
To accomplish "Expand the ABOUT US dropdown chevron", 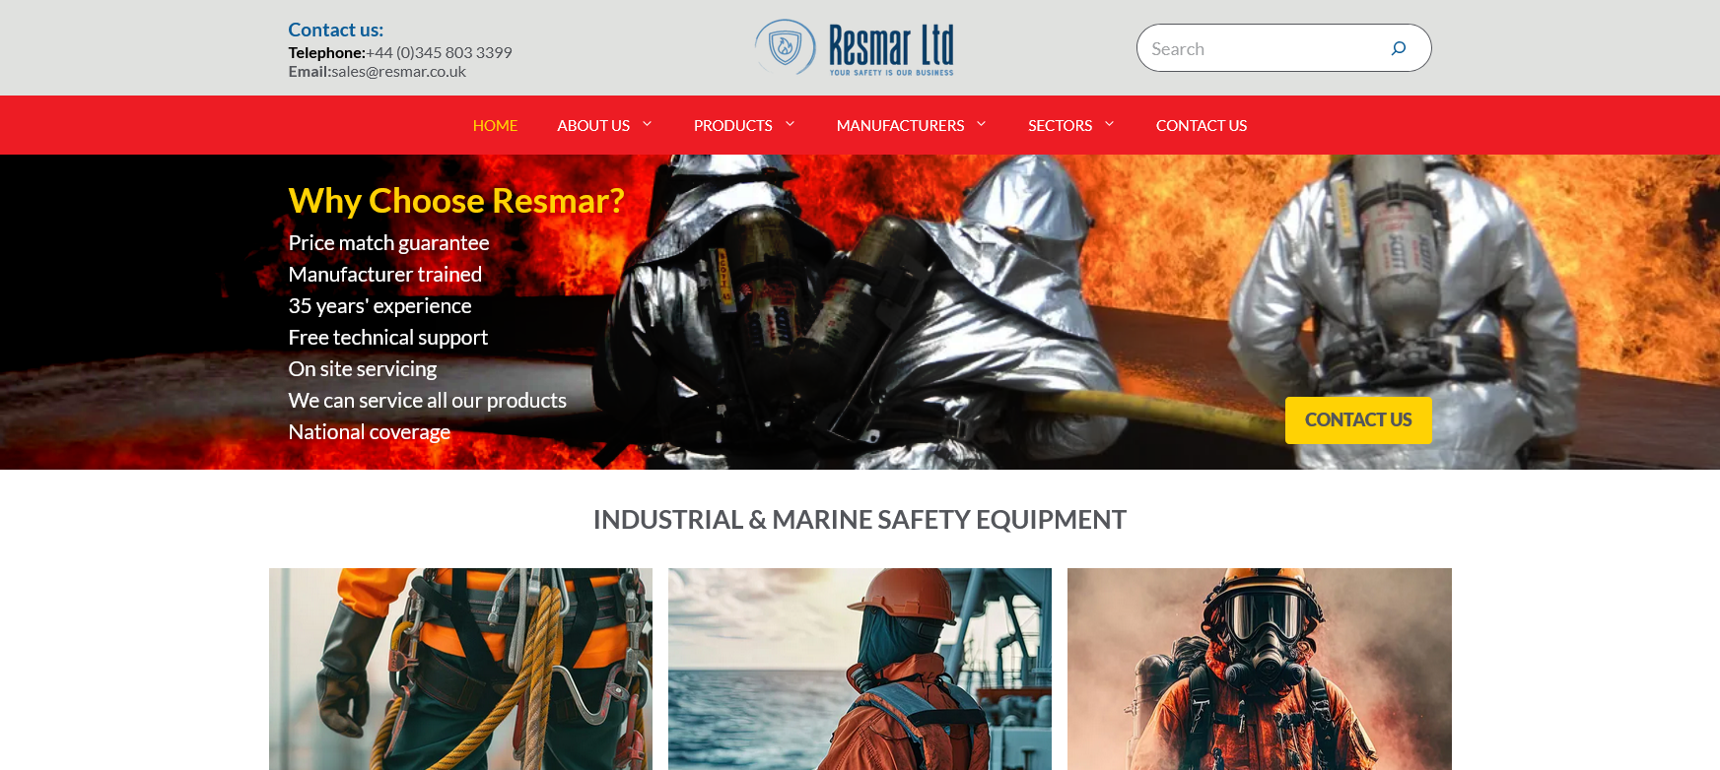I will 648,124.
